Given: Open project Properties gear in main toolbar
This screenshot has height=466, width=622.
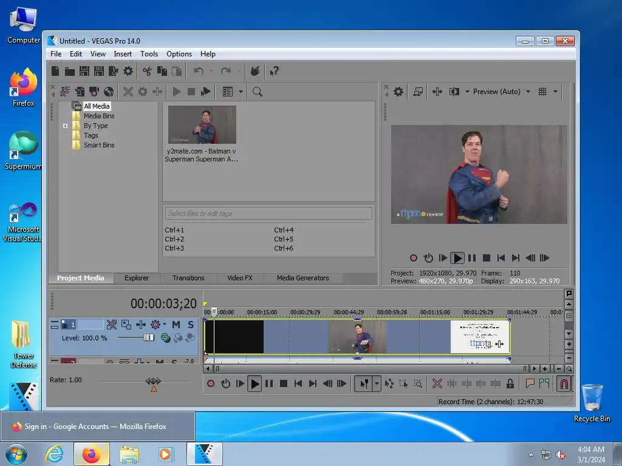Looking at the screenshot, I should [128, 72].
